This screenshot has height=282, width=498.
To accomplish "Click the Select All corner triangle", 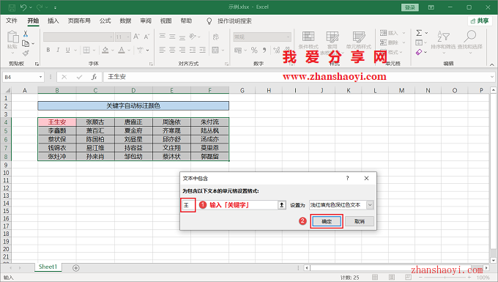I will point(7,90).
